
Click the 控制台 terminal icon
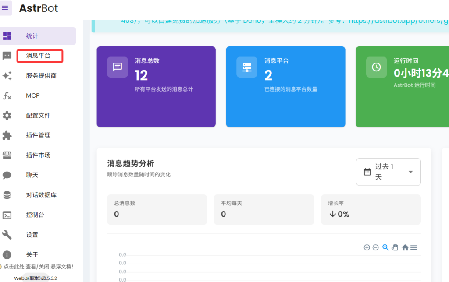[x=7, y=215]
